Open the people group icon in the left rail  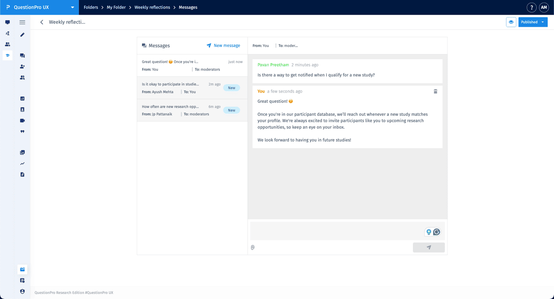[x=7, y=44]
